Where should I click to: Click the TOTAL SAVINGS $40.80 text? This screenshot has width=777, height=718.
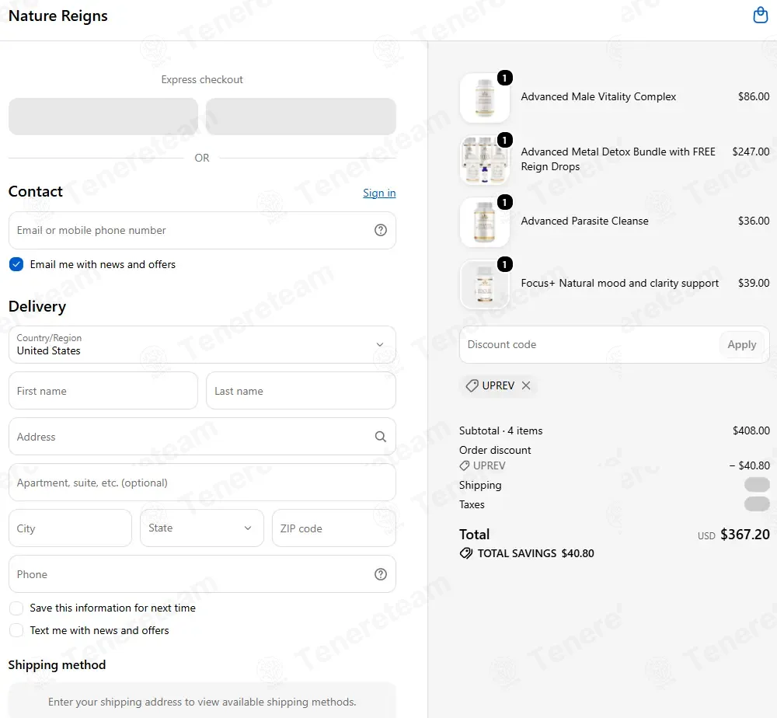pyautogui.click(x=535, y=553)
